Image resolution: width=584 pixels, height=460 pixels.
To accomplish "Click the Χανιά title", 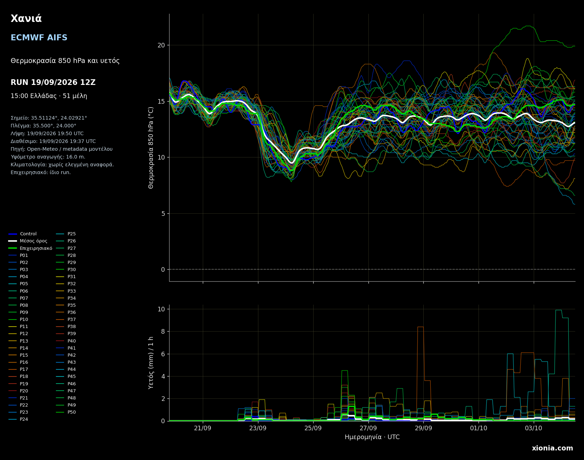I will (x=26, y=19).
